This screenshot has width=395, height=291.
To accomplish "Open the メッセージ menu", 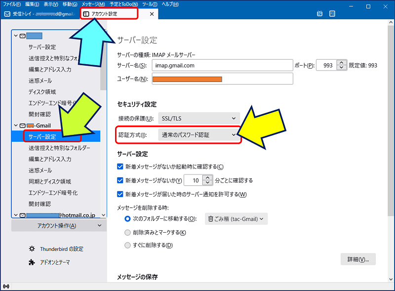I will (93, 4).
